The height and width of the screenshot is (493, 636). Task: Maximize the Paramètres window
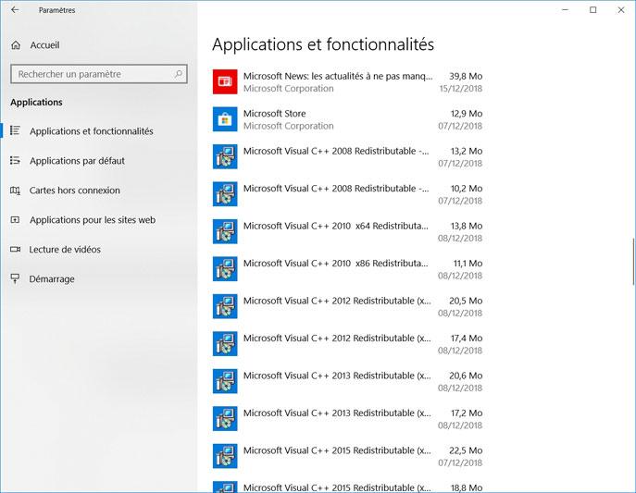coord(593,10)
